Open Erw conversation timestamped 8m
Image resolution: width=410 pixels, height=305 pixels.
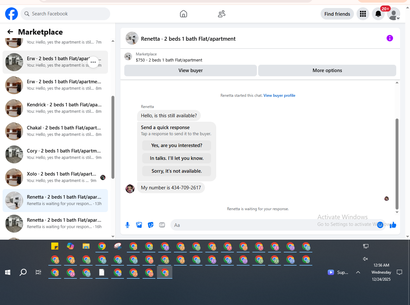55,85
